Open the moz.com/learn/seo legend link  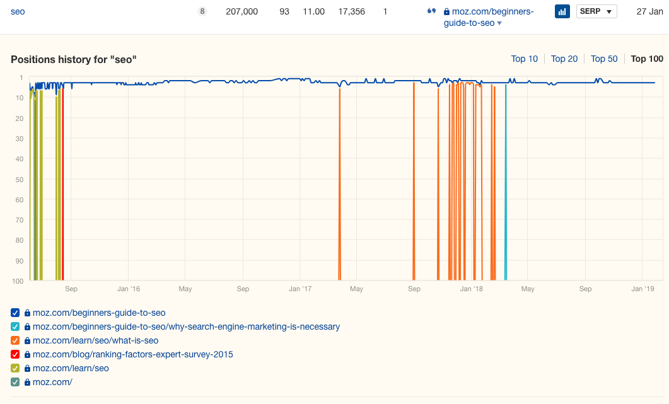pos(71,368)
